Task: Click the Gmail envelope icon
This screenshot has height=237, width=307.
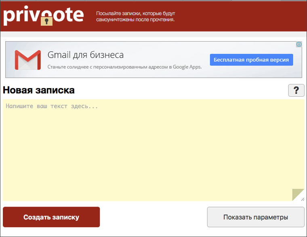Action: (27, 60)
